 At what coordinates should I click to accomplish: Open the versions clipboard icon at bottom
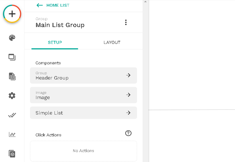click(12, 154)
